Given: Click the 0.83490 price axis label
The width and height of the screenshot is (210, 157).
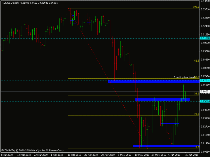Looking at the screenshot, I should point(205,118).
